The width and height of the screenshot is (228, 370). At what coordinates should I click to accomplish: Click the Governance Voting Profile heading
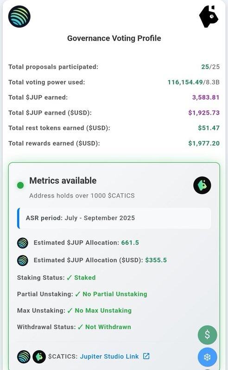click(x=114, y=38)
